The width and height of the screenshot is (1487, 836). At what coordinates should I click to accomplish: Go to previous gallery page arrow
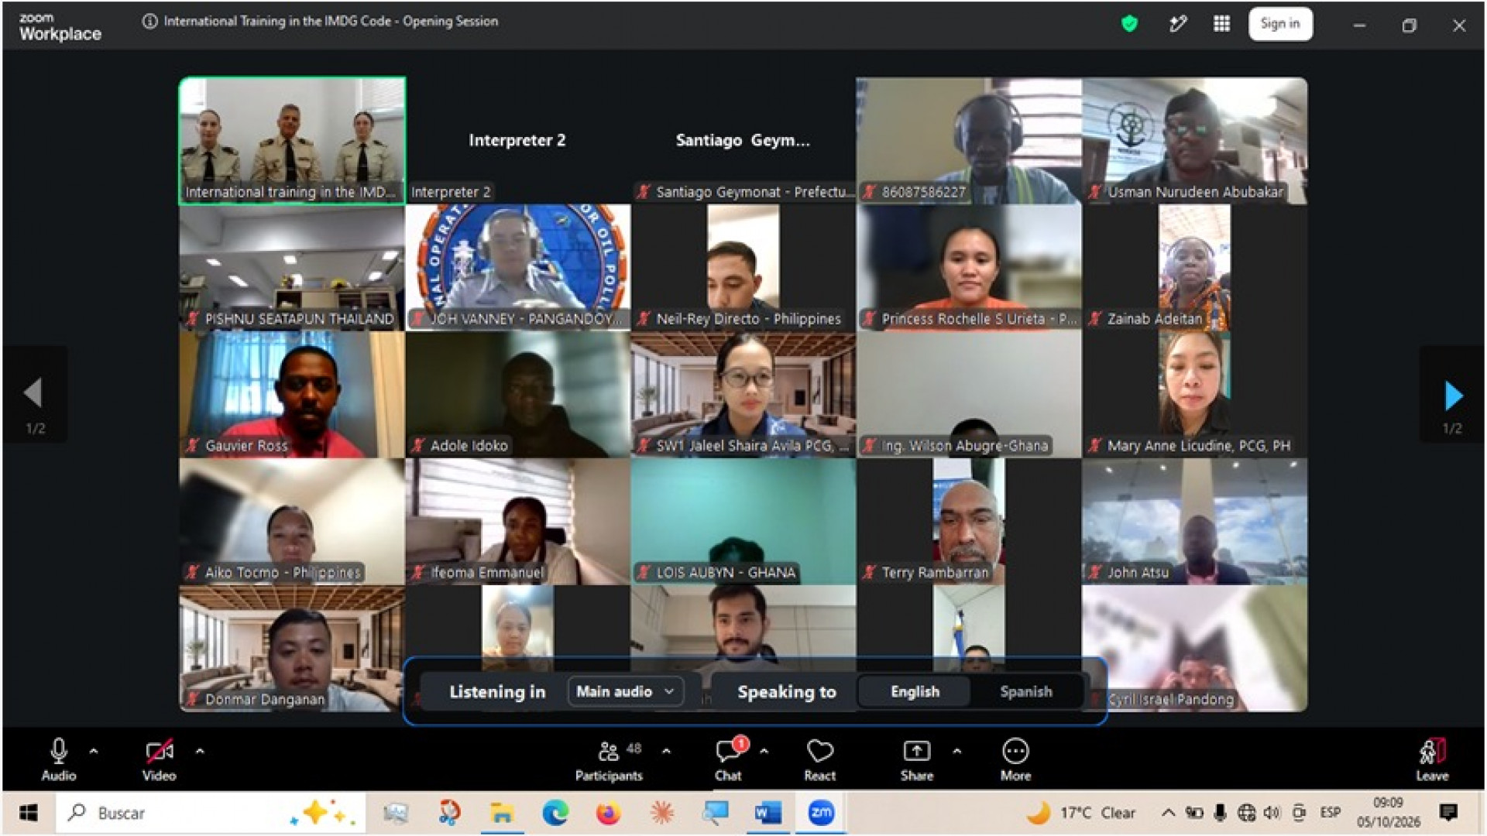(33, 392)
